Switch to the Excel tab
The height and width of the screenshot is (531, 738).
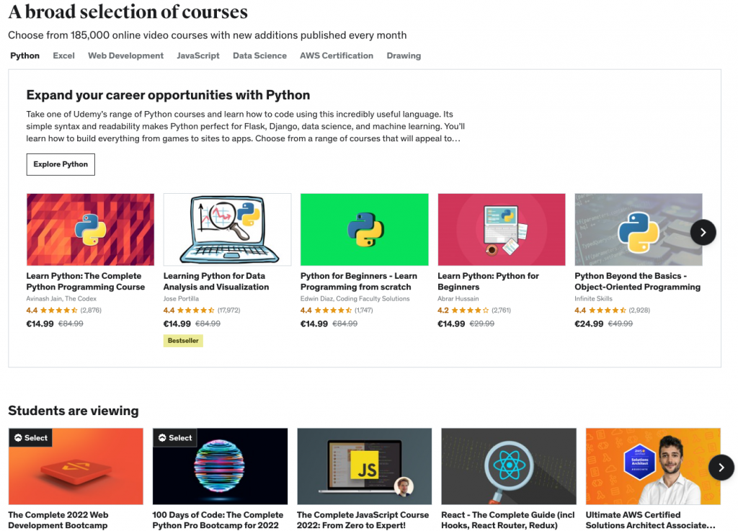(x=63, y=55)
